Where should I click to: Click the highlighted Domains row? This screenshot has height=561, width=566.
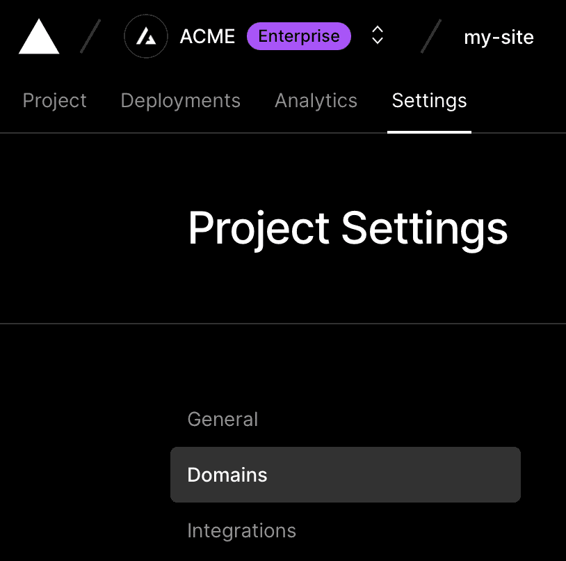[346, 475]
